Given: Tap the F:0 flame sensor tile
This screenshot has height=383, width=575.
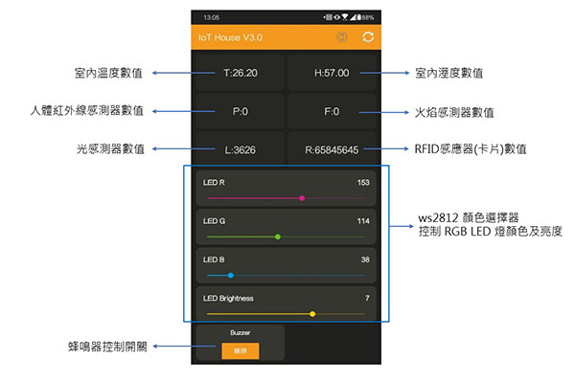Looking at the screenshot, I should [x=332, y=111].
